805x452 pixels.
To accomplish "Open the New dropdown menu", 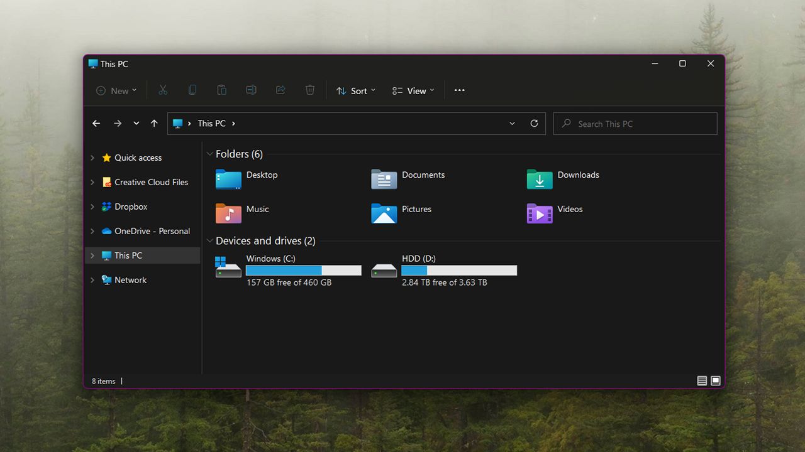I will click(116, 90).
